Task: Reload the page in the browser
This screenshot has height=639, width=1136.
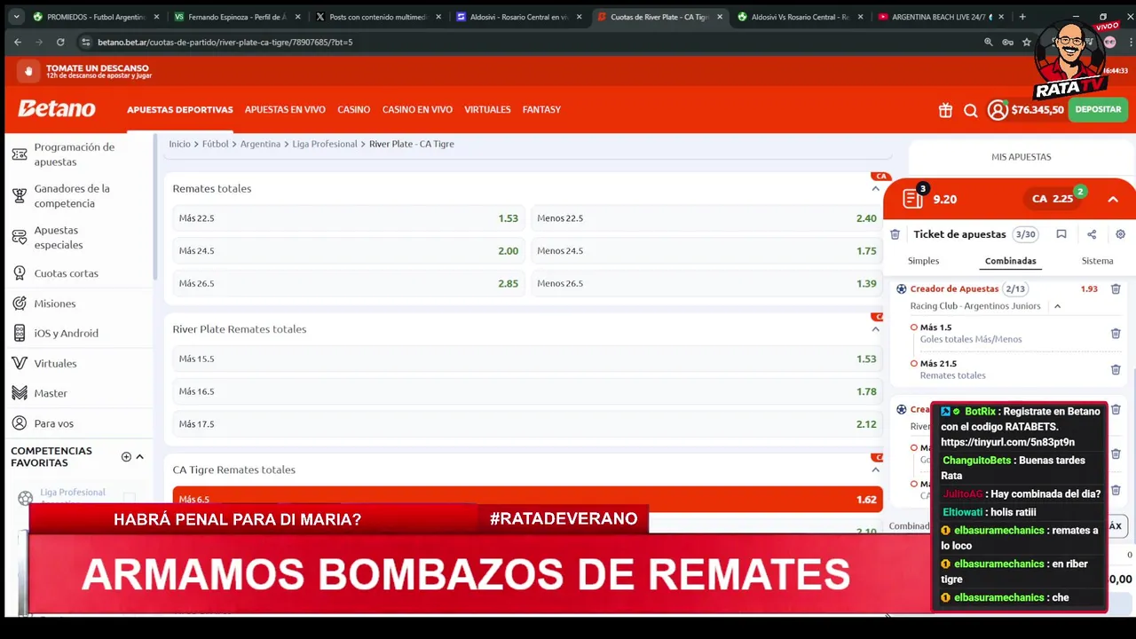Action: click(60, 42)
